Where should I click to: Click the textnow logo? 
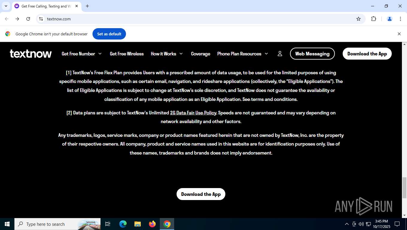coord(31,54)
